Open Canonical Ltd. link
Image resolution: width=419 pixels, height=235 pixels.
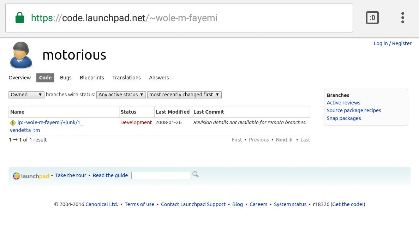[x=102, y=204]
